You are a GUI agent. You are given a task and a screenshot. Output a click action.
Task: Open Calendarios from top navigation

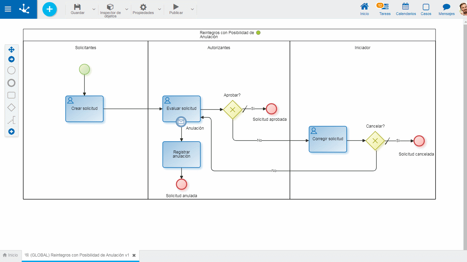point(406,9)
